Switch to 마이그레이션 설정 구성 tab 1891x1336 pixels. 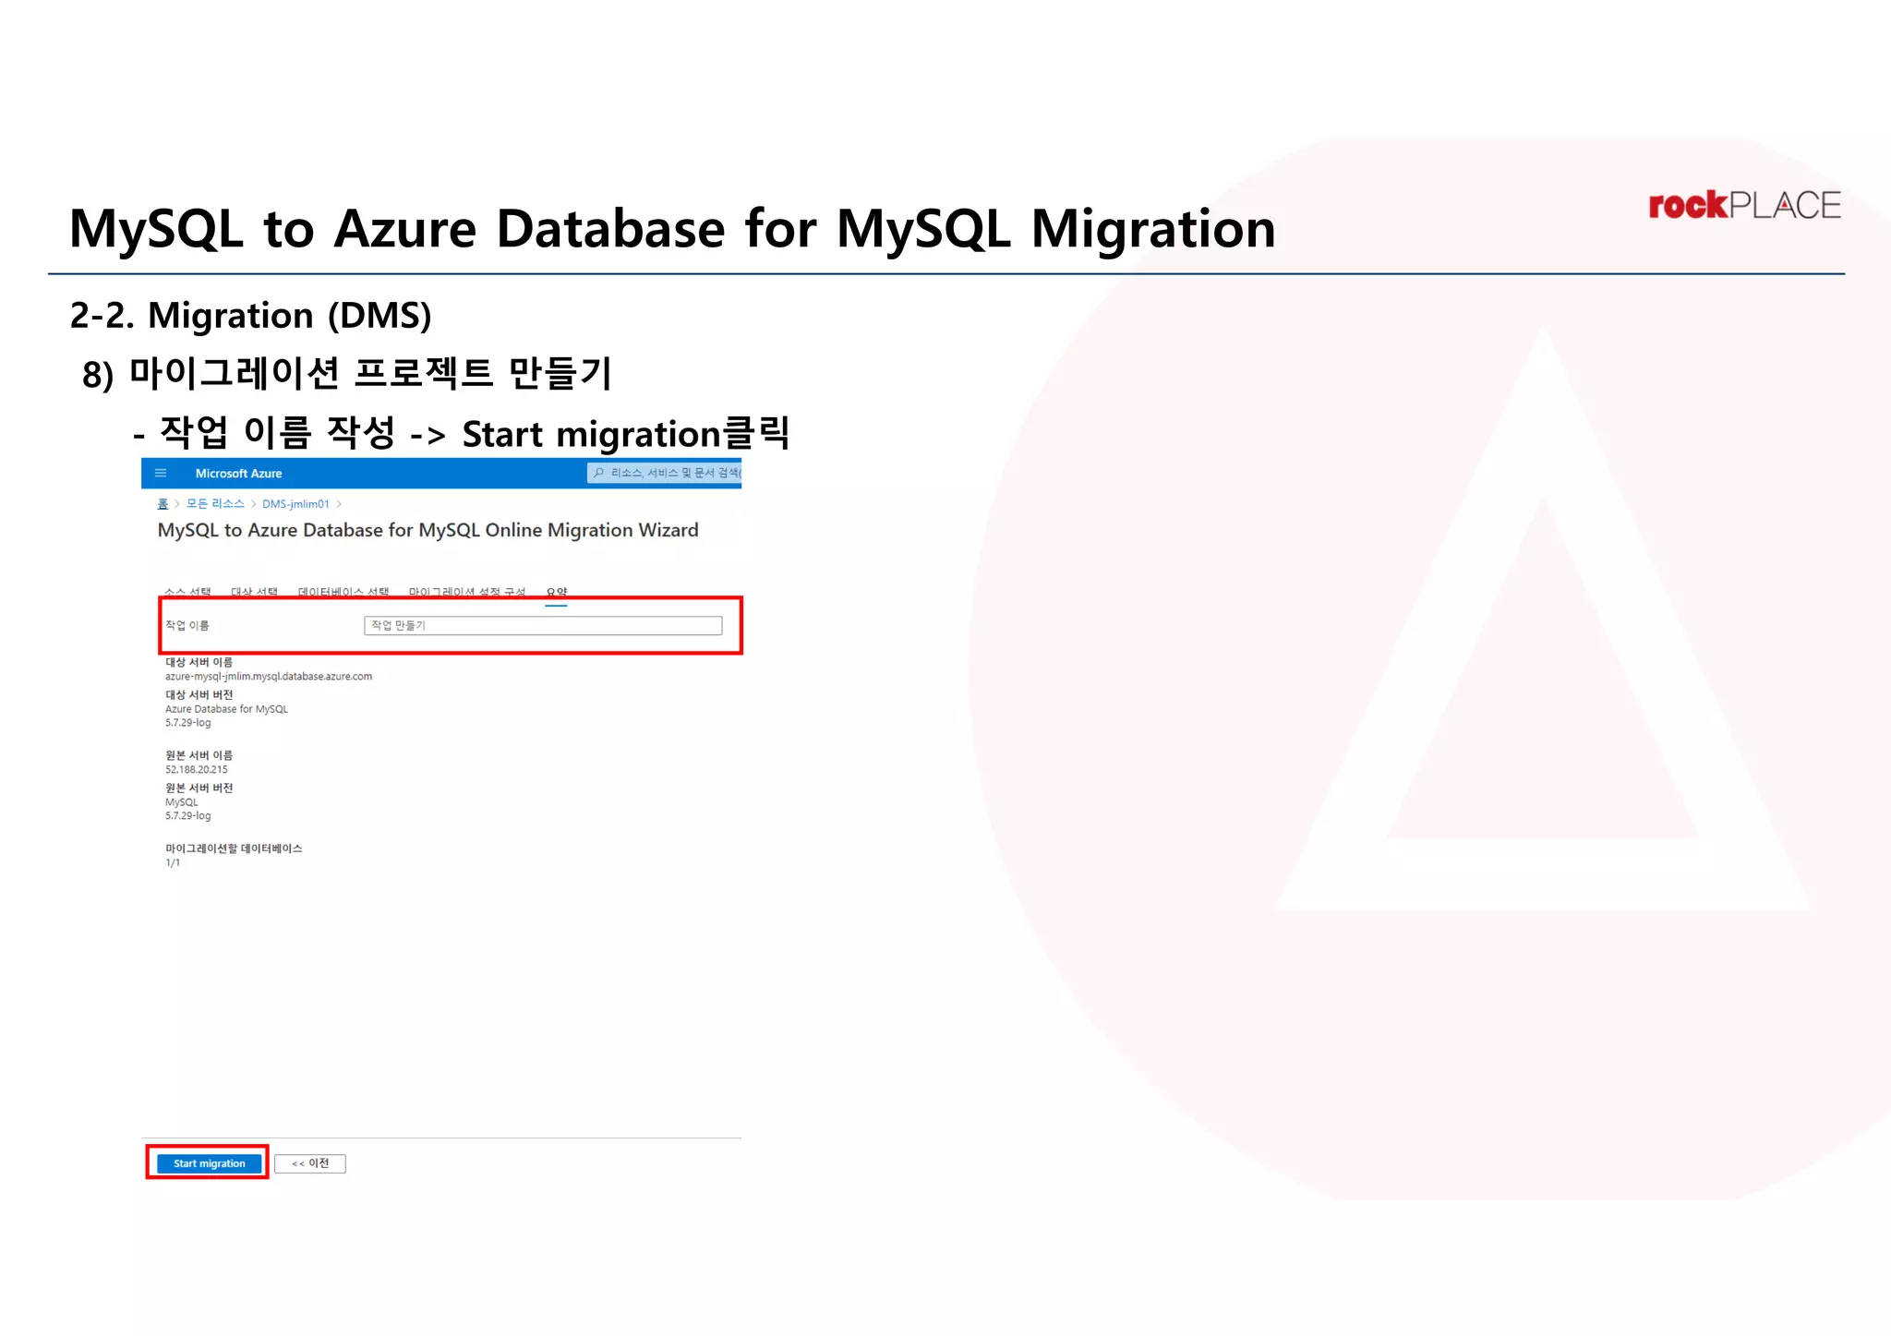pyautogui.click(x=467, y=592)
